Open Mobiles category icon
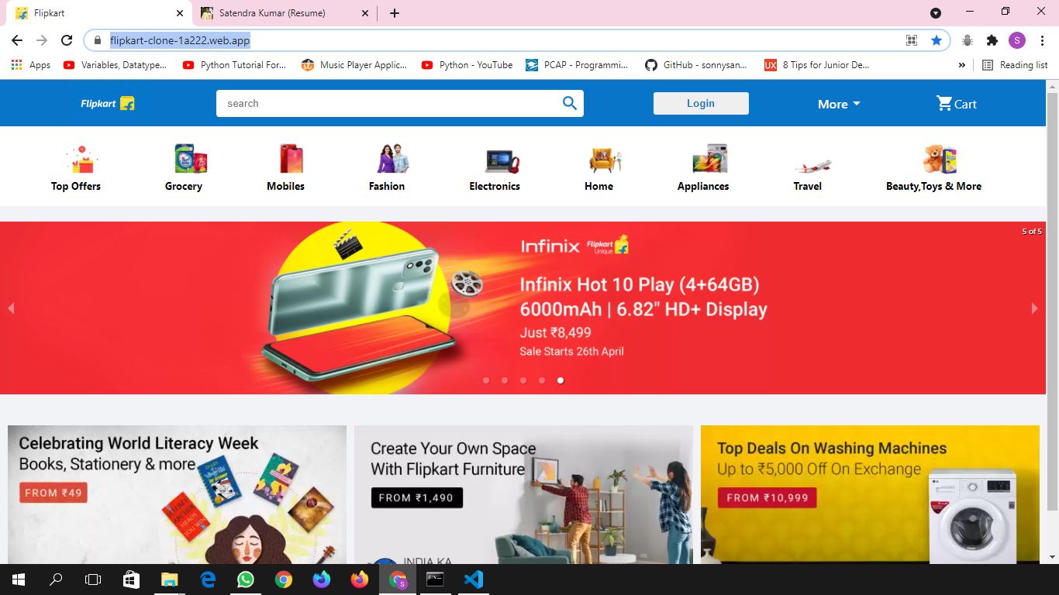The image size is (1059, 595). point(291,159)
